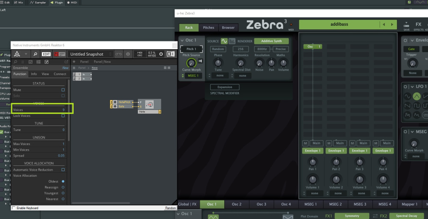Open the side pane list view icon
The width and height of the screenshot is (428, 219).
pyautogui.click(x=23, y=62)
